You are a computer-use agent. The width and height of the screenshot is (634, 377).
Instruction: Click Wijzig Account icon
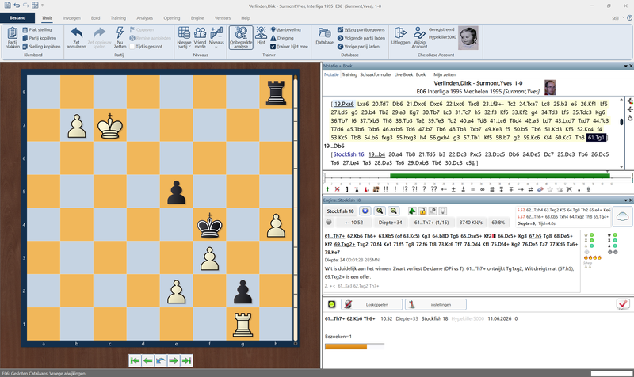click(419, 32)
